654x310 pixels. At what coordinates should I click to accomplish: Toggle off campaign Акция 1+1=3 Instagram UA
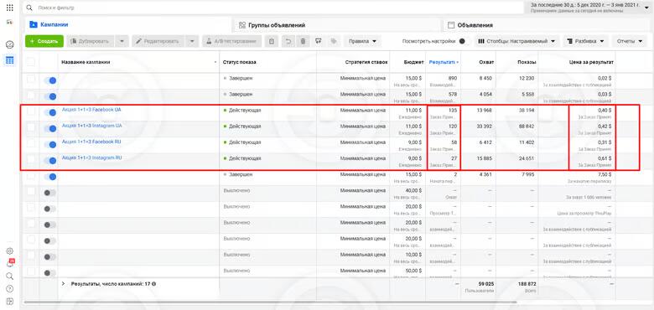click(x=50, y=128)
